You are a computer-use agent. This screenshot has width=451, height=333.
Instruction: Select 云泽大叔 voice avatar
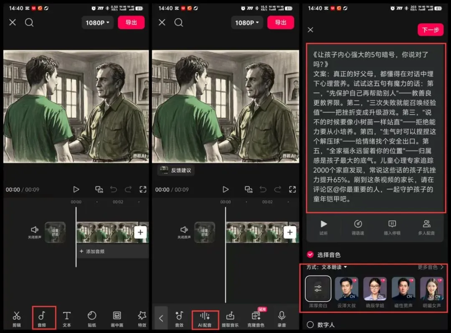[347, 289]
